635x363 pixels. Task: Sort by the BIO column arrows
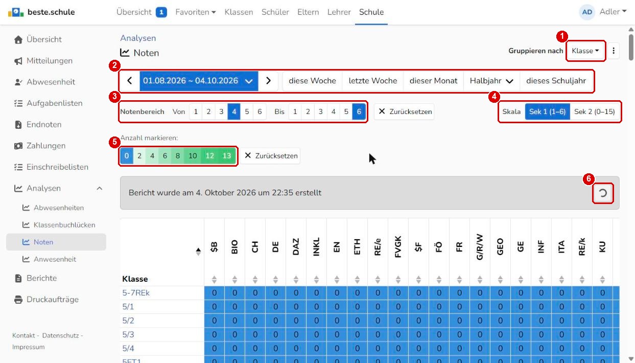pyautogui.click(x=234, y=280)
